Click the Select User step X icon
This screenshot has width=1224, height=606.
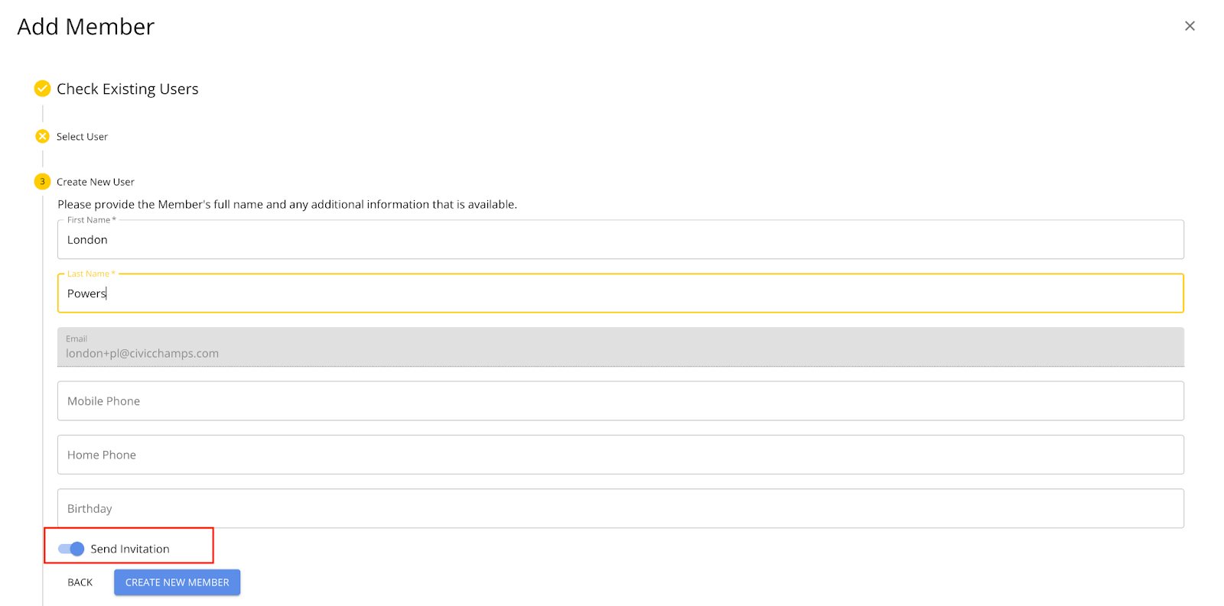(43, 136)
